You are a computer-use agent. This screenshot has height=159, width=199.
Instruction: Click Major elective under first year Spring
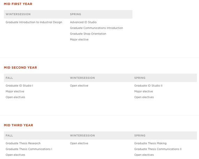point(79,39)
